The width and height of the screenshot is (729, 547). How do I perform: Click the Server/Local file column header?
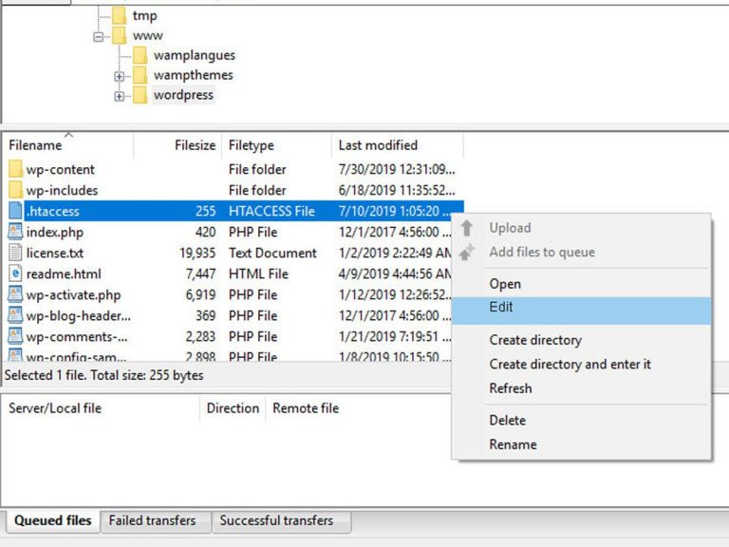pos(102,408)
